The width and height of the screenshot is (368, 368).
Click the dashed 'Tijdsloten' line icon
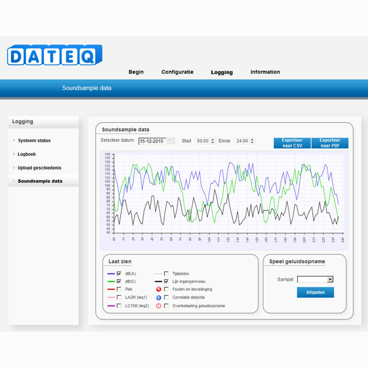click(x=158, y=273)
